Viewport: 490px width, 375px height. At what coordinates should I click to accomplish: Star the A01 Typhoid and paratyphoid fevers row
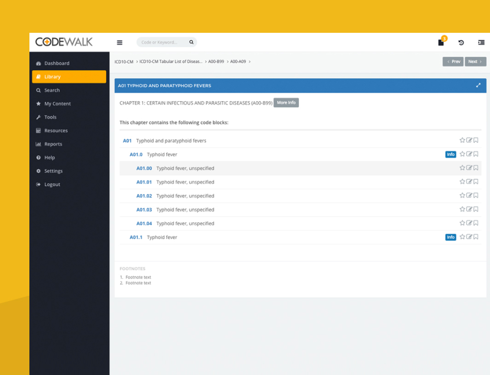tap(462, 141)
